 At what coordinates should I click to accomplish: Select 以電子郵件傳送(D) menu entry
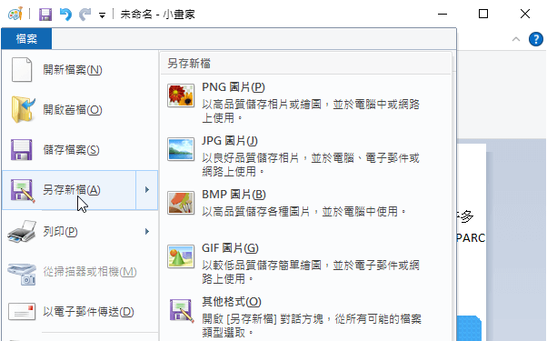tap(80, 312)
